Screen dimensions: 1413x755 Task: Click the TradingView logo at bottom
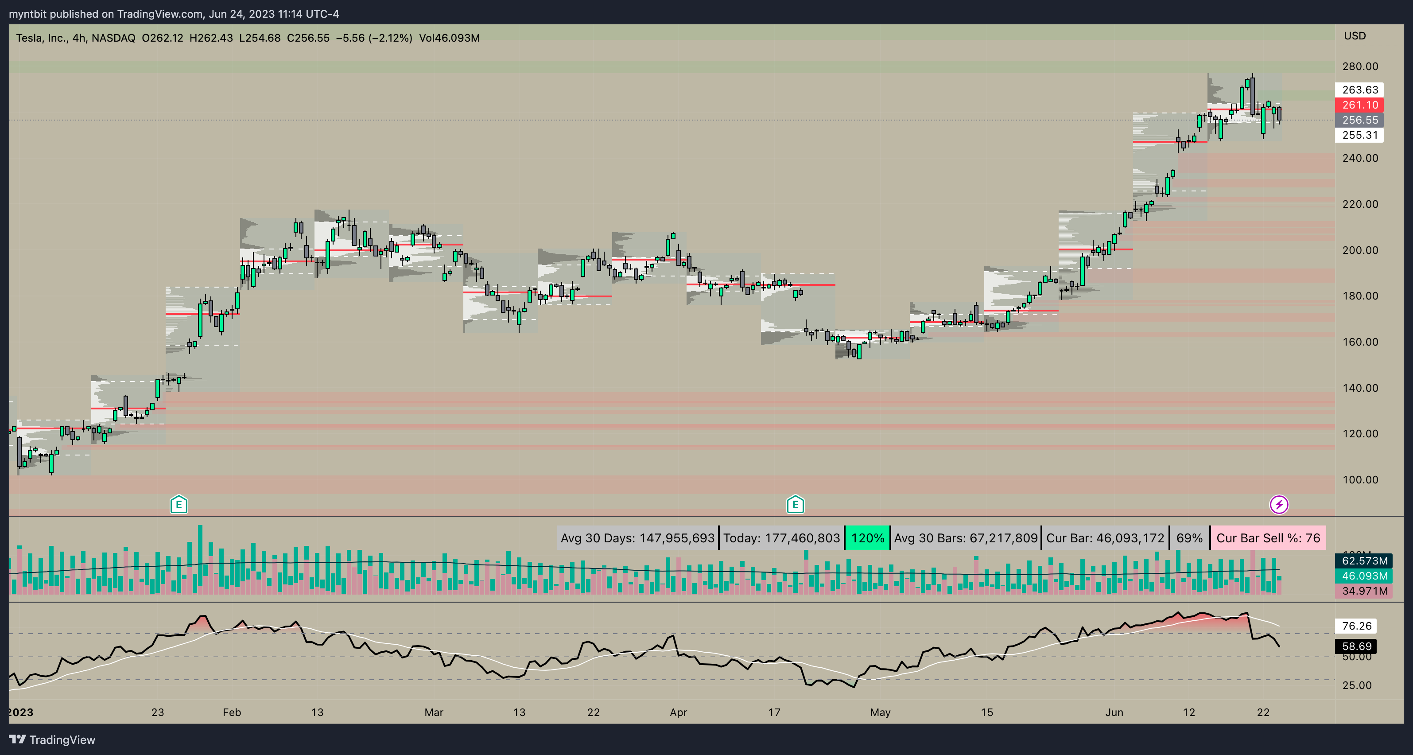(53, 739)
